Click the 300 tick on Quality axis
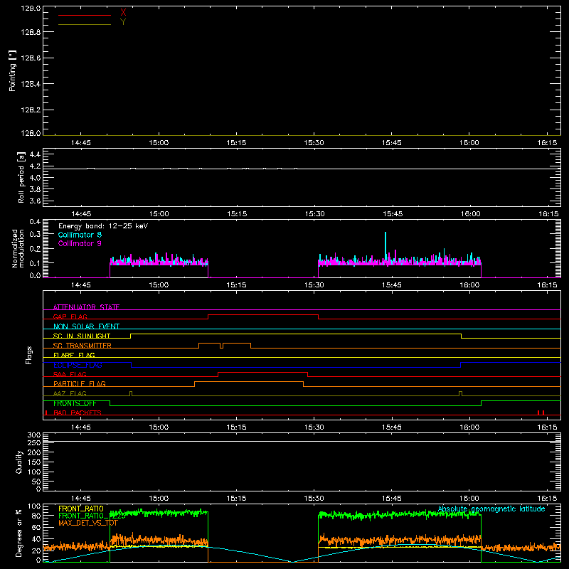The height and width of the screenshot is (569, 569). coord(34,435)
